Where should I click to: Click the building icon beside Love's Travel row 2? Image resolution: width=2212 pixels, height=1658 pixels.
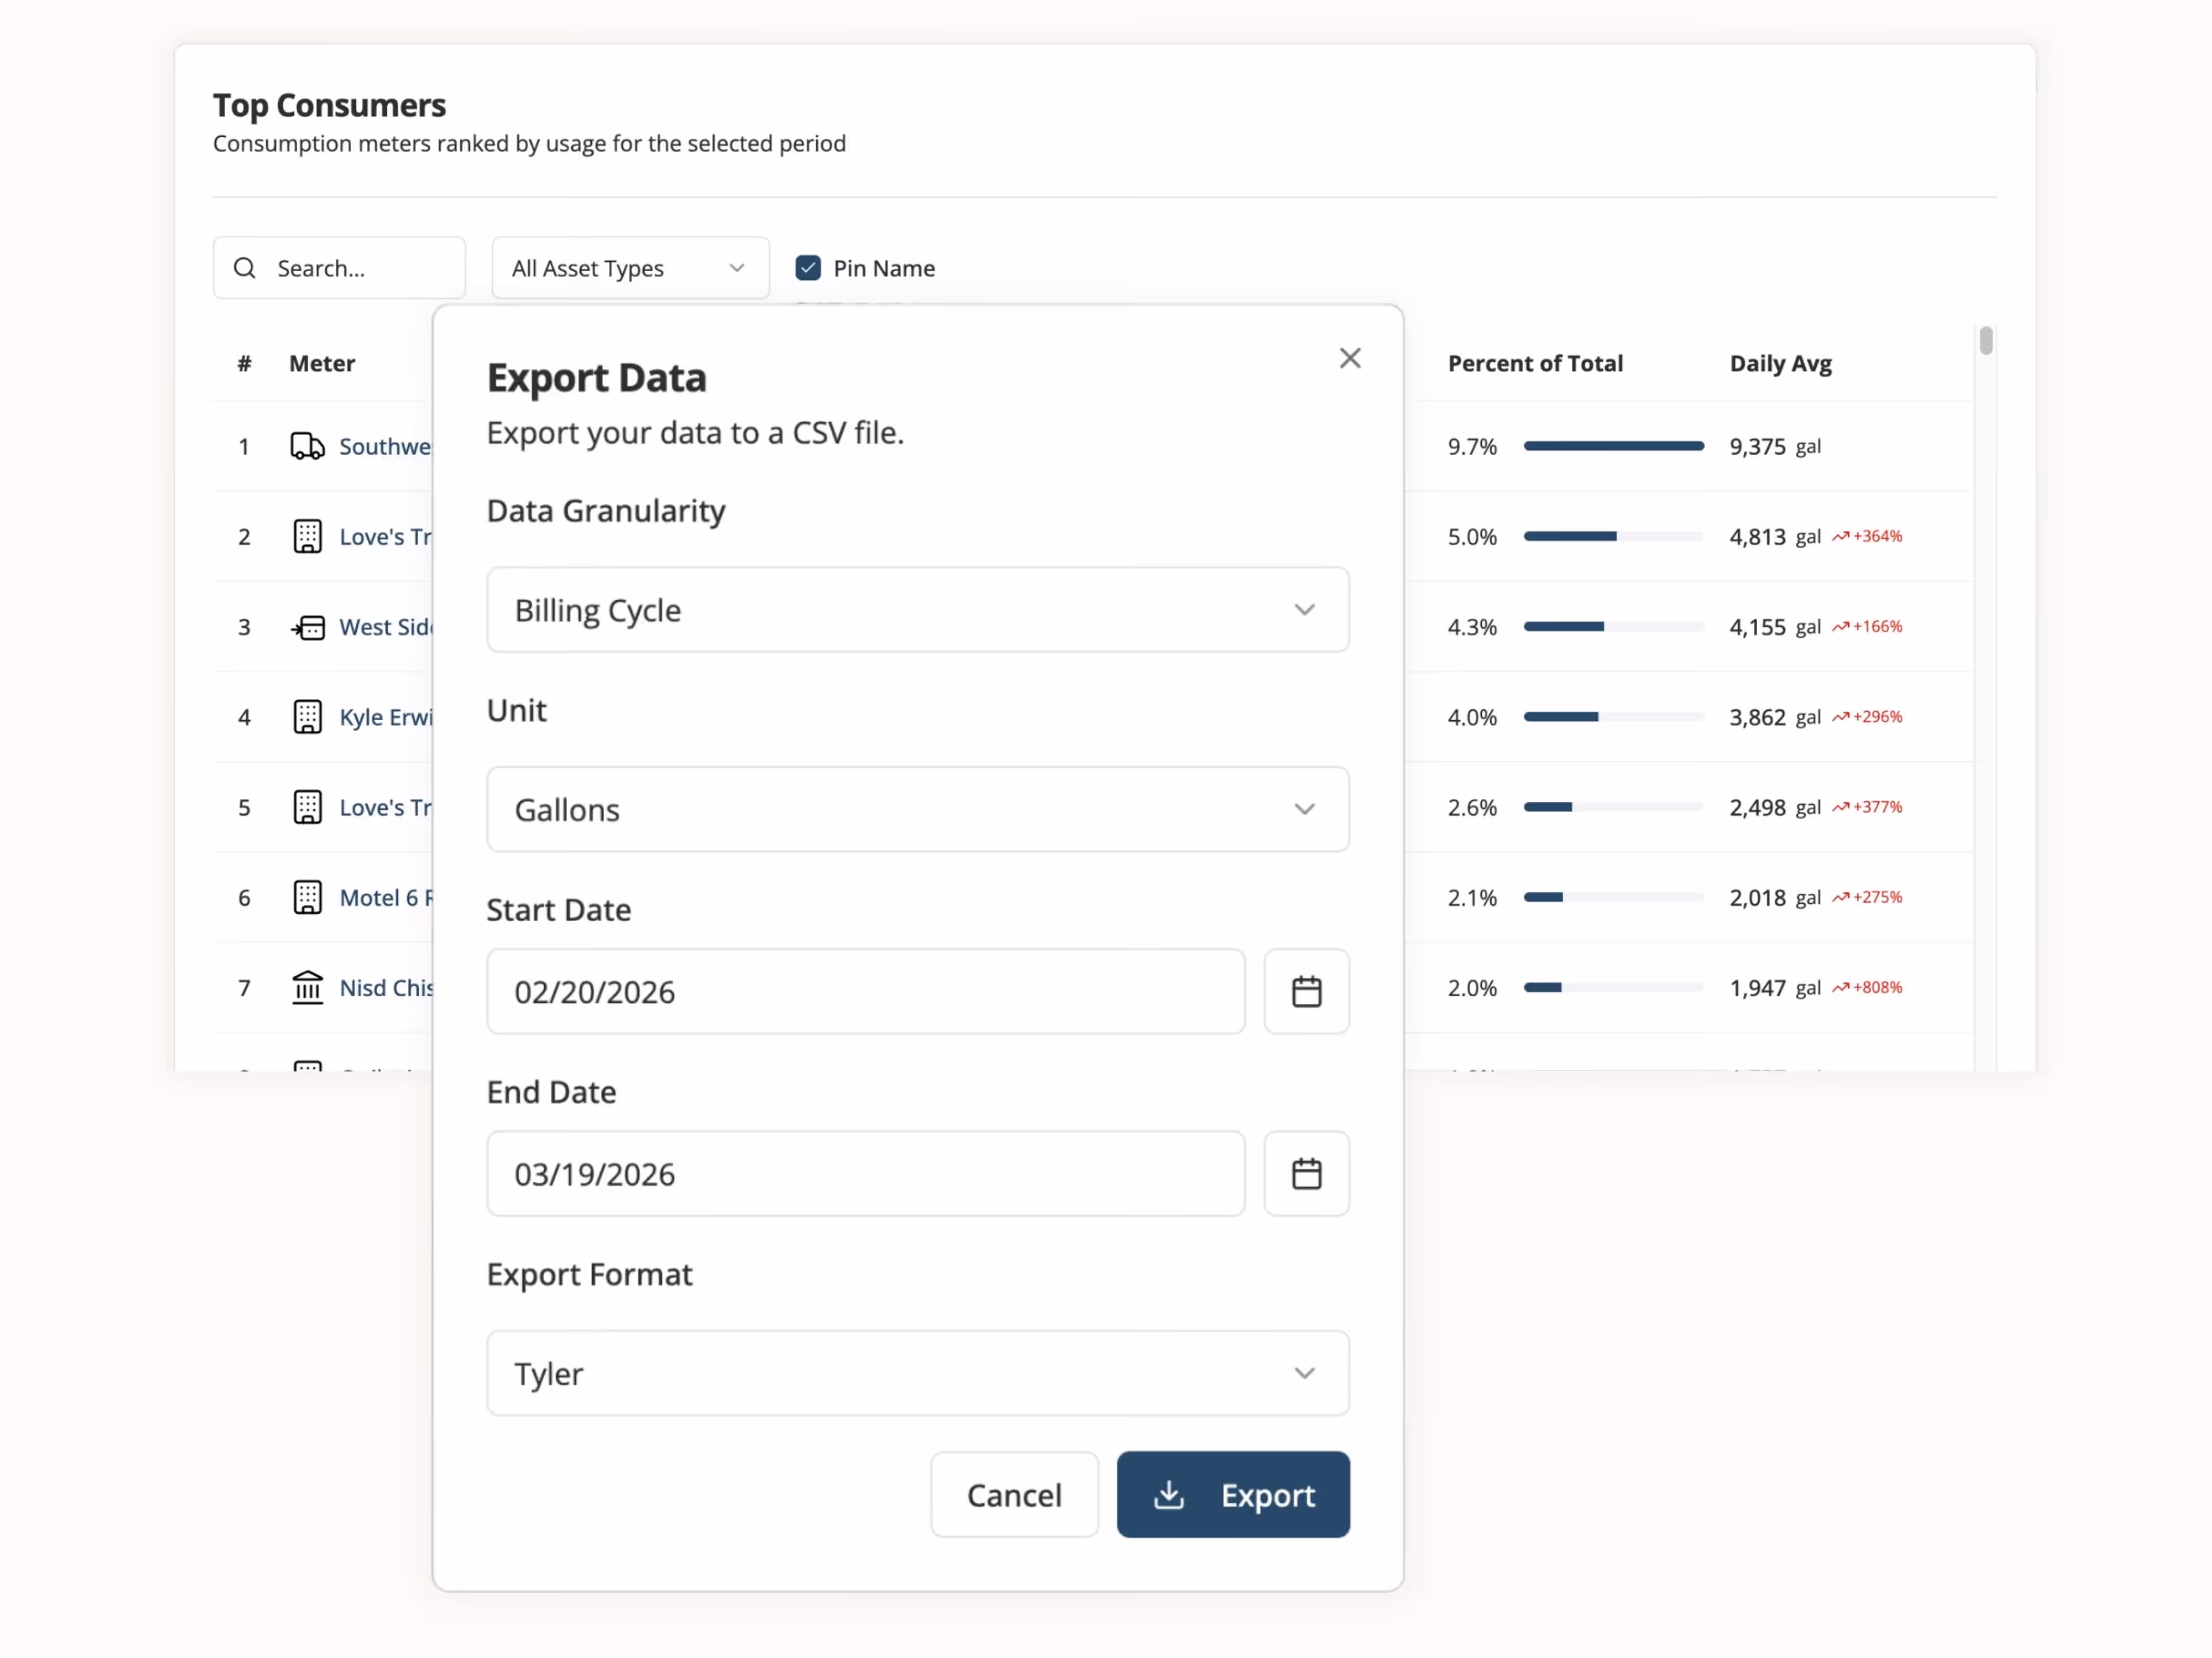pos(308,536)
